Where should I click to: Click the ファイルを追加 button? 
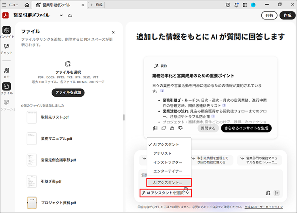click(68, 92)
